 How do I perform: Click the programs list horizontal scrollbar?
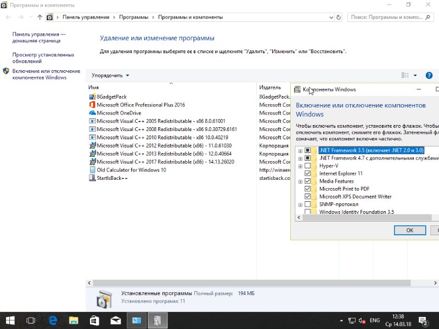coord(251,283)
